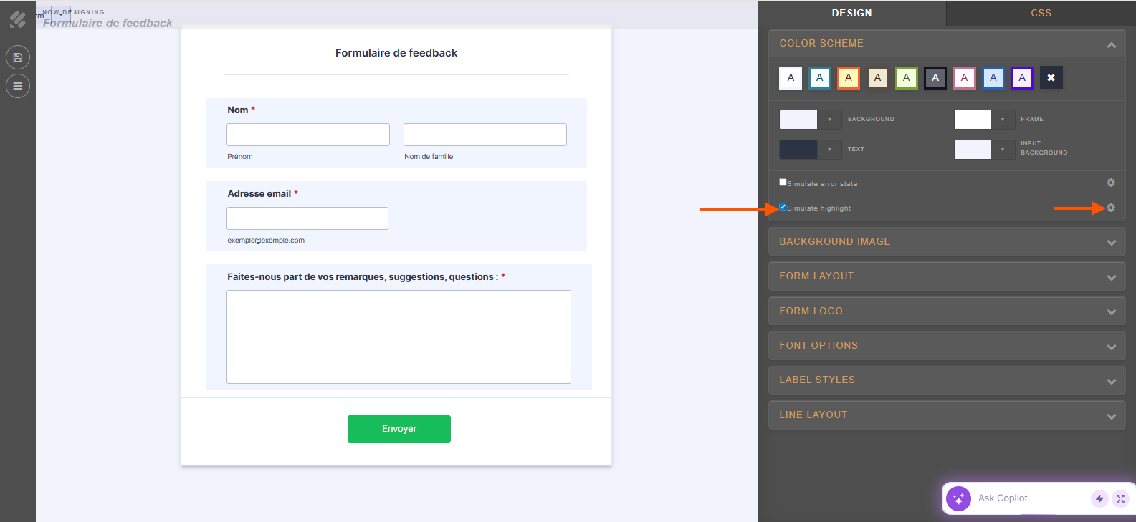
Task: Click the remarques textarea
Action: (398, 337)
